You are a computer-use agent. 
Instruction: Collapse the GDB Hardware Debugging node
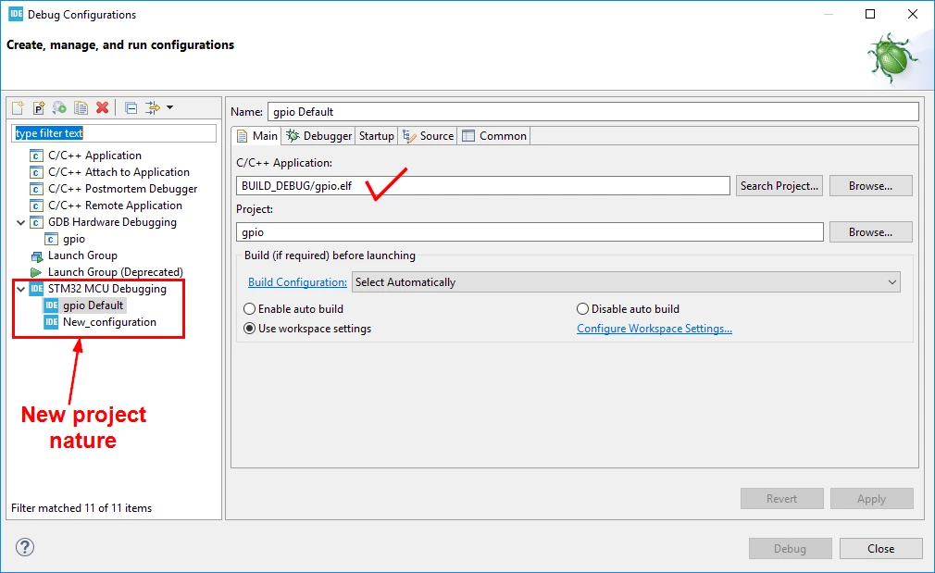point(21,222)
